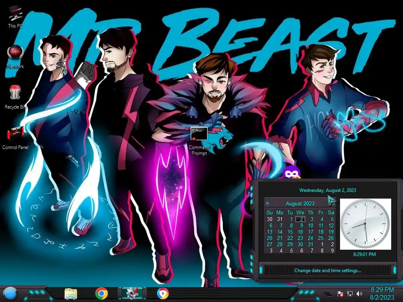Select August 29 in the calendar
The height and width of the screenshot is (302, 403).
click(x=290, y=244)
